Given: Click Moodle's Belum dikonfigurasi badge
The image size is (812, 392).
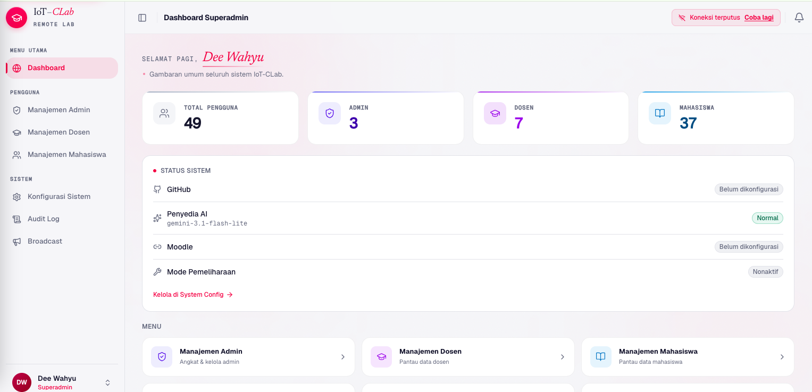Looking at the screenshot, I should pyautogui.click(x=749, y=247).
